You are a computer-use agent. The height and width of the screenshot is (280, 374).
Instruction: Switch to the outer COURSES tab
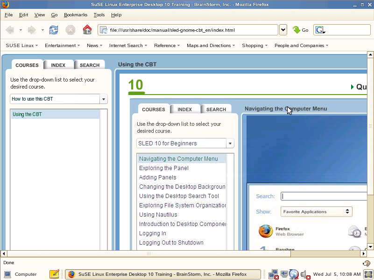coord(27,65)
